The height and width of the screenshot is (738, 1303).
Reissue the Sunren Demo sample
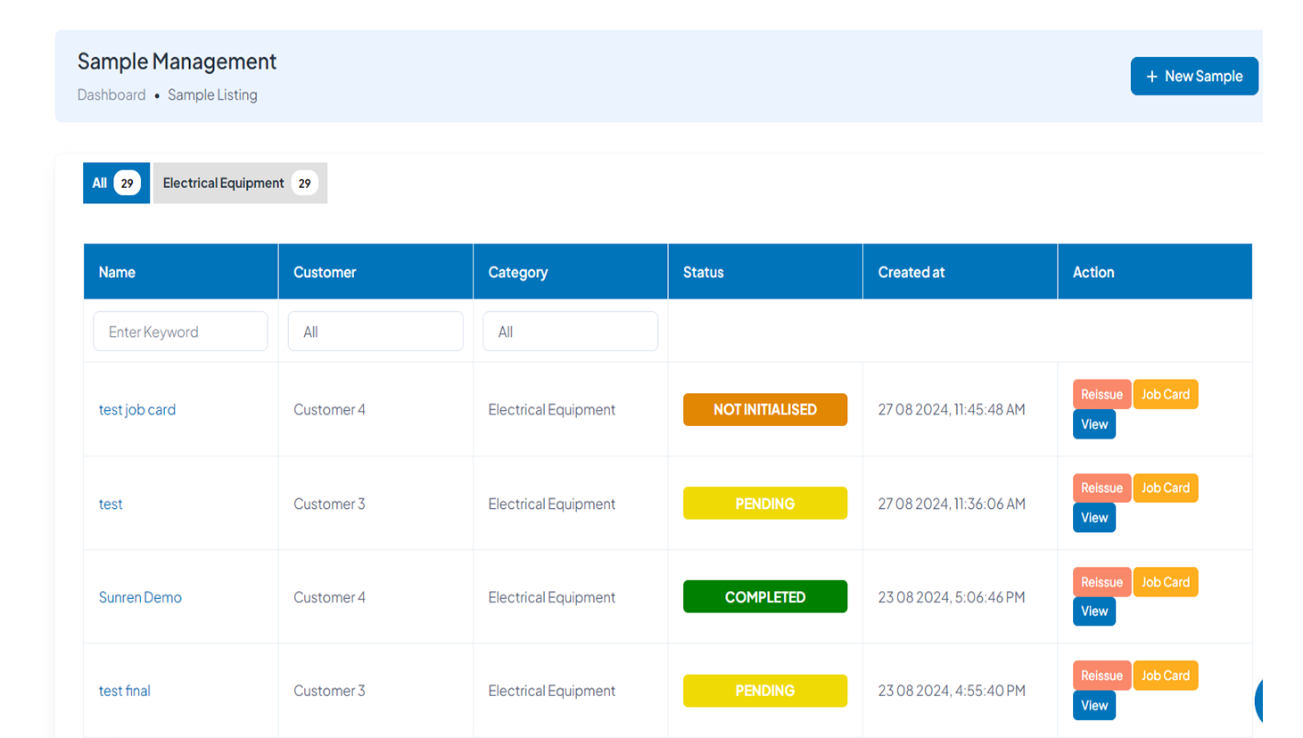[1101, 582]
